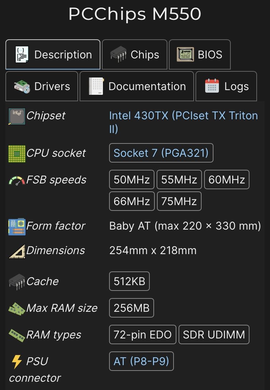Switch to the Chips tab
The width and height of the screenshot is (270, 390).
(135, 55)
